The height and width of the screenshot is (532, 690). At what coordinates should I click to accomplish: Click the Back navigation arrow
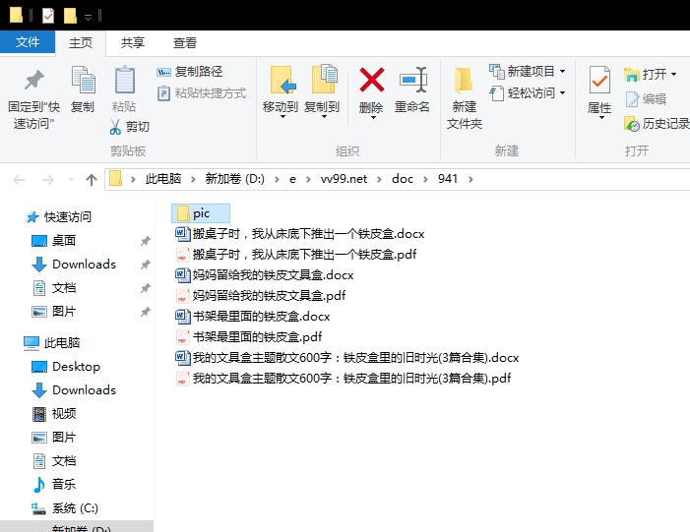click(19, 179)
